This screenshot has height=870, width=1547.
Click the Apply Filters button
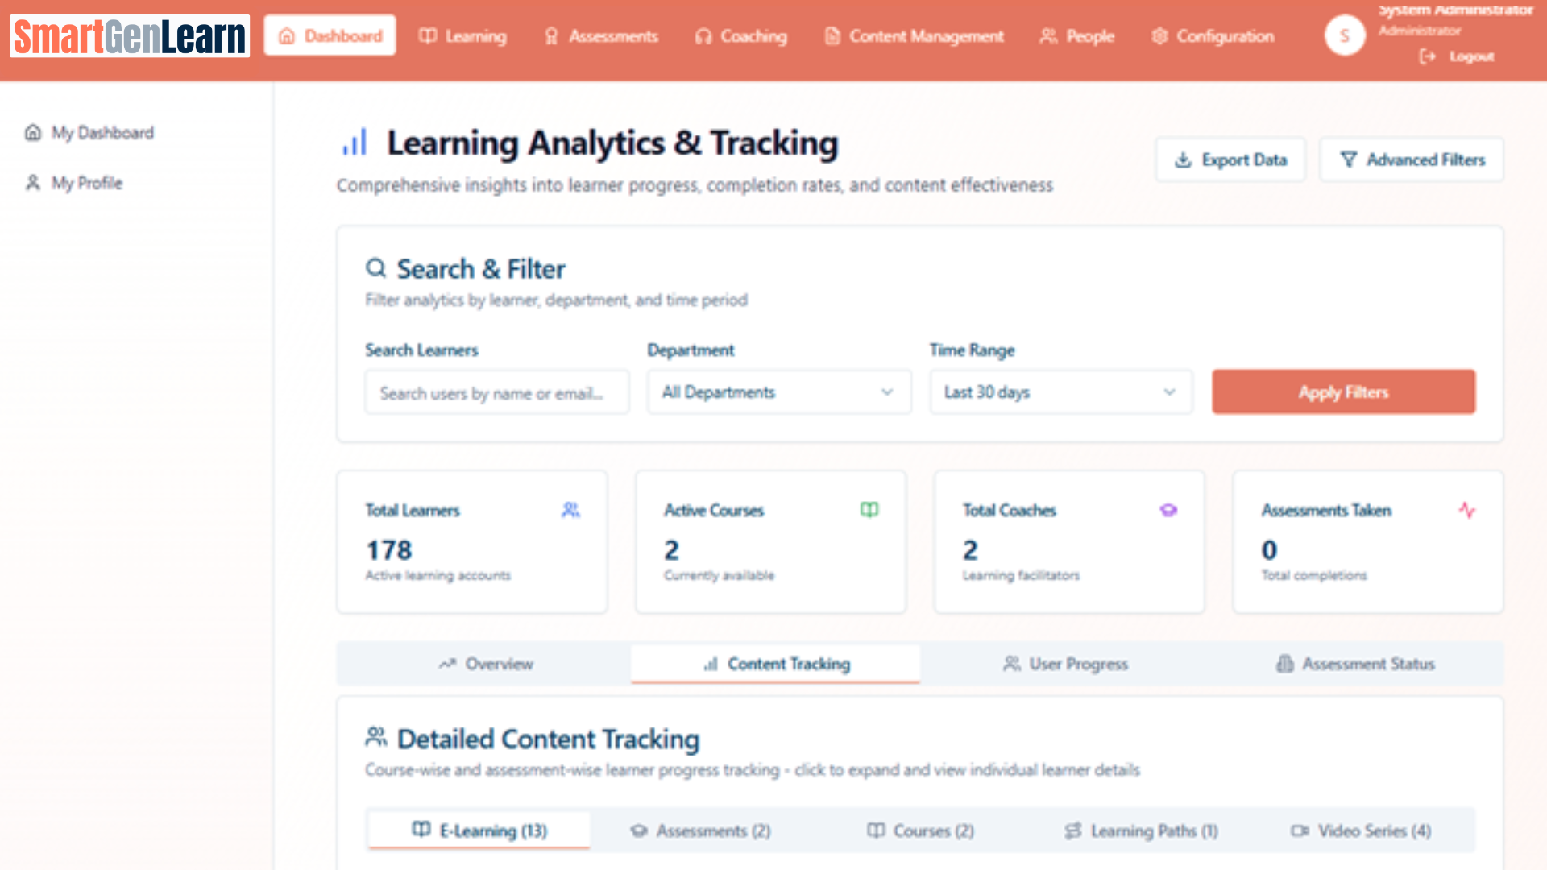coord(1343,392)
